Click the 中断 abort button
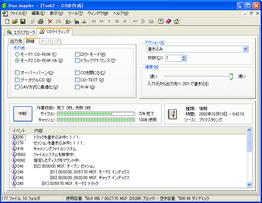This screenshot has height=203, width=262. pyautogui.click(x=23, y=114)
